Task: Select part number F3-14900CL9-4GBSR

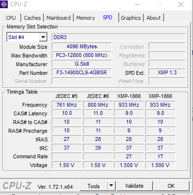Action: (82, 72)
